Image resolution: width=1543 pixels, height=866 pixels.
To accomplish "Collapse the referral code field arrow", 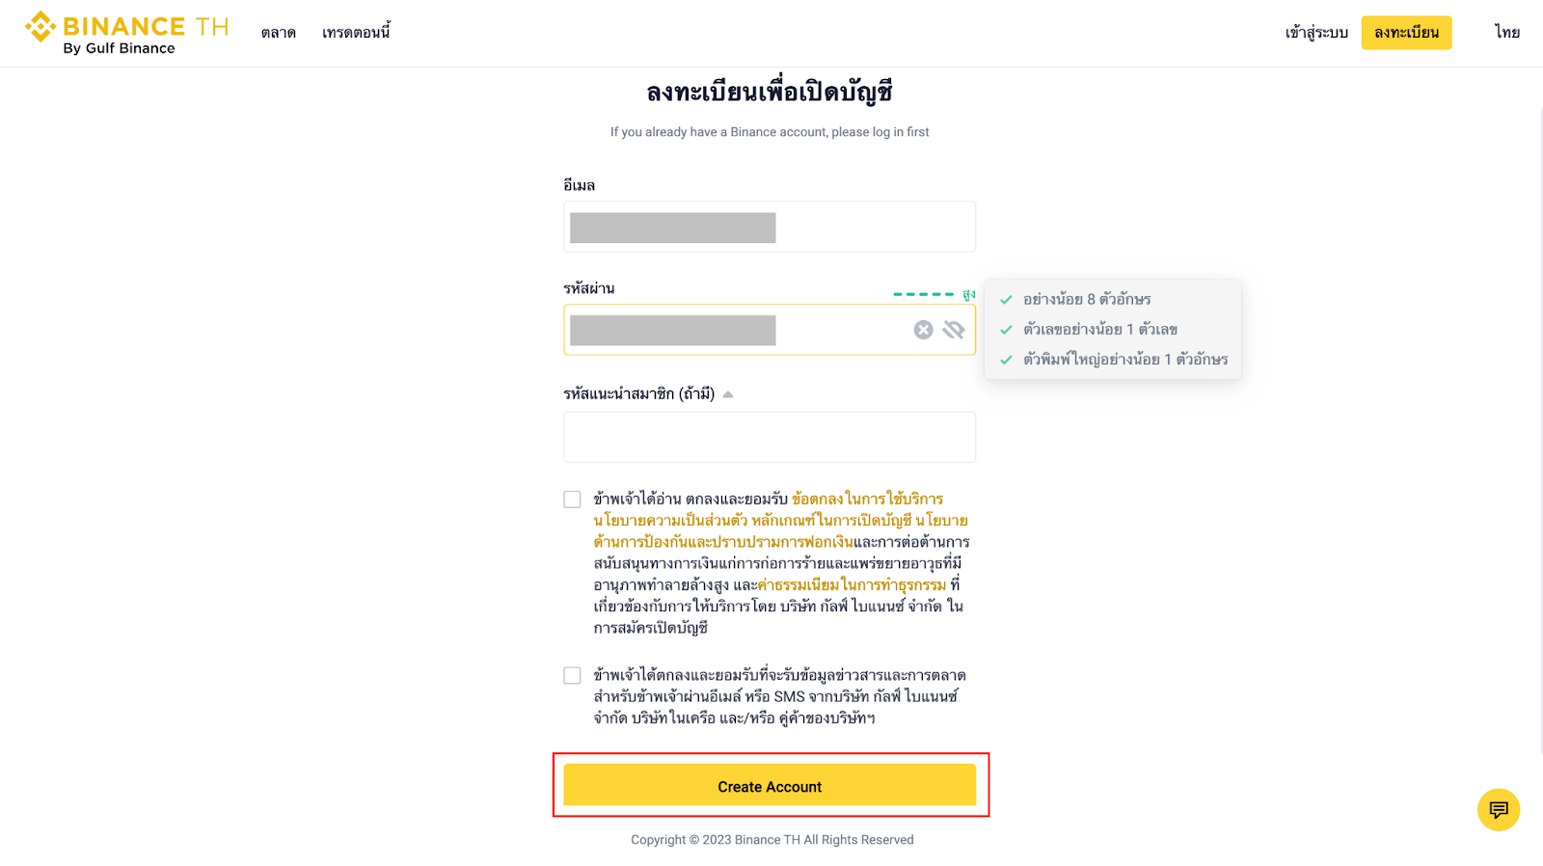I will click(728, 394).
